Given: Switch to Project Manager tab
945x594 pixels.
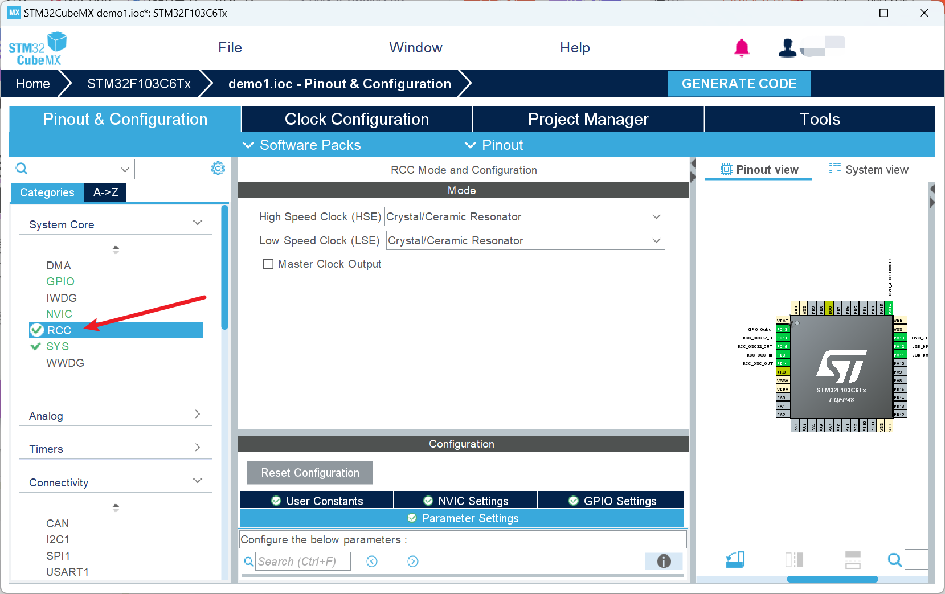Looking at the screenshot, I should tap(588, 119).
